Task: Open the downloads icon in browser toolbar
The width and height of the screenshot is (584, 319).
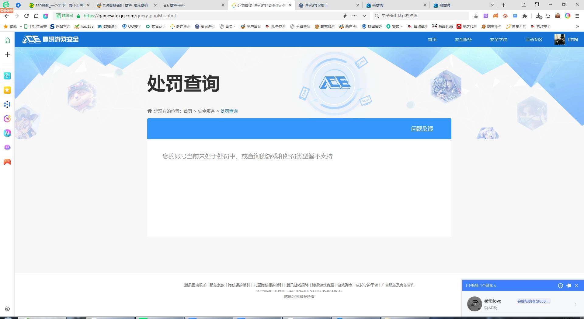Action: (538, 16)
